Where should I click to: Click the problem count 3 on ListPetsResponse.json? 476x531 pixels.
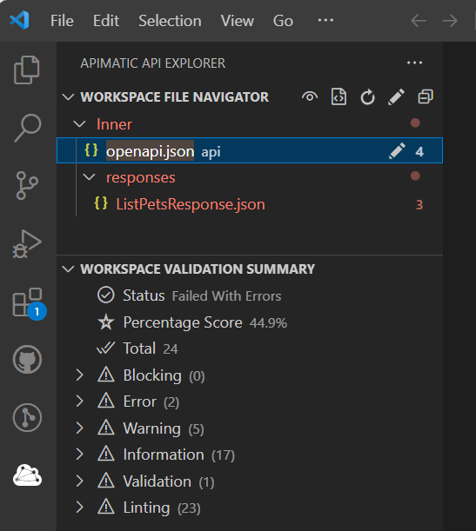click(x=419, y=204)
